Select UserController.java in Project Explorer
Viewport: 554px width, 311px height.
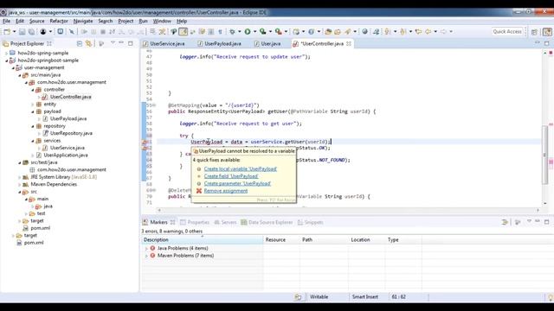click(x=71, y=97)
